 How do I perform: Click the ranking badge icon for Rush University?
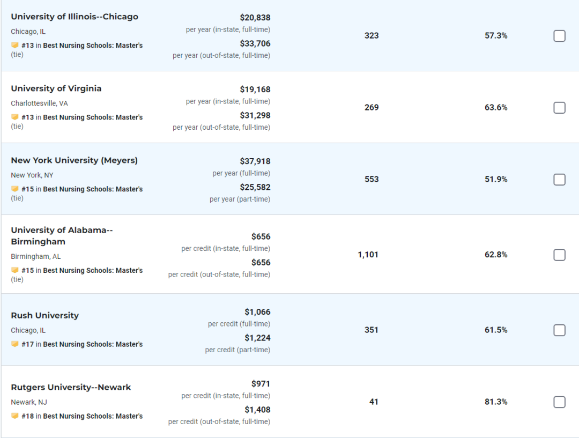(x=15, y=344)
